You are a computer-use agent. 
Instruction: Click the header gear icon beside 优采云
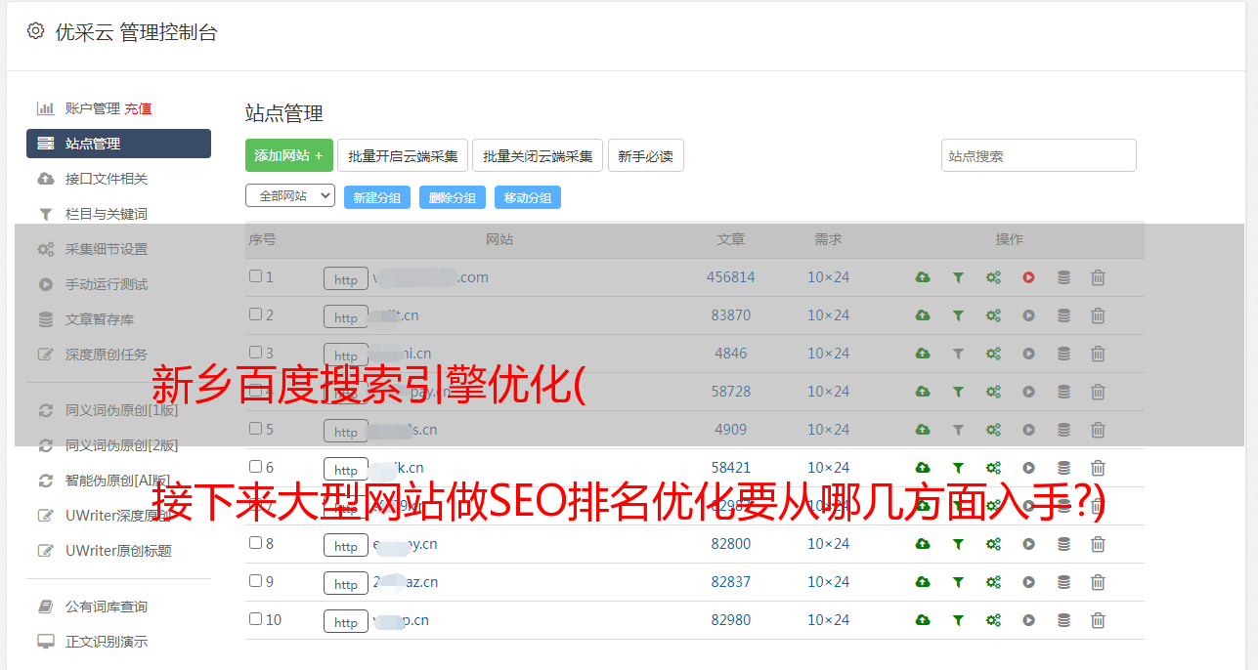point(36,31)
